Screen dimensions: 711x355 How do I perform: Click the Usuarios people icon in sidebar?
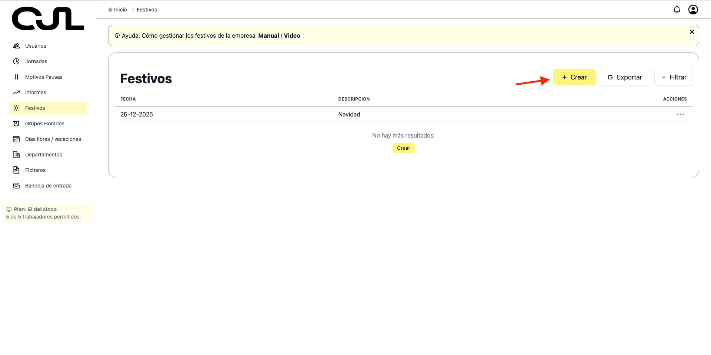(x=16, y=46)
